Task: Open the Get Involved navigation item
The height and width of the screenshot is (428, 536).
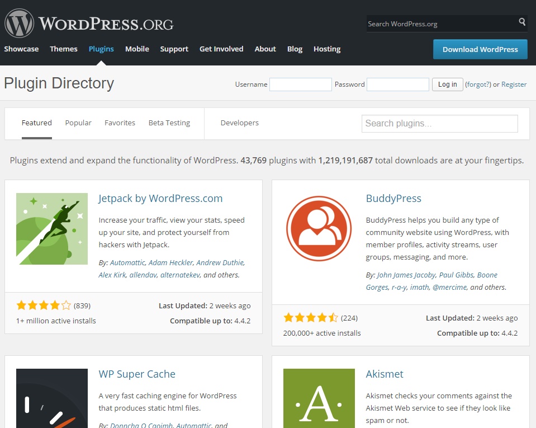Action: [221, 49]
